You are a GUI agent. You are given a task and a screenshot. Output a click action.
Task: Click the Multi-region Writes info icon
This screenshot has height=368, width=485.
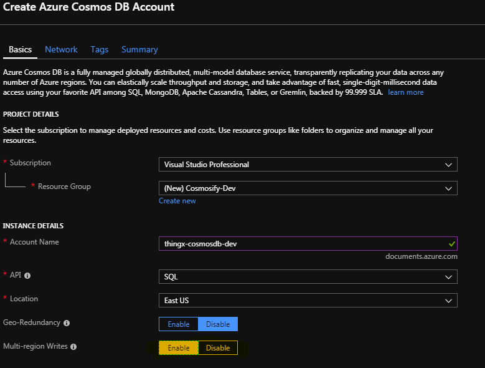point(73,347)
